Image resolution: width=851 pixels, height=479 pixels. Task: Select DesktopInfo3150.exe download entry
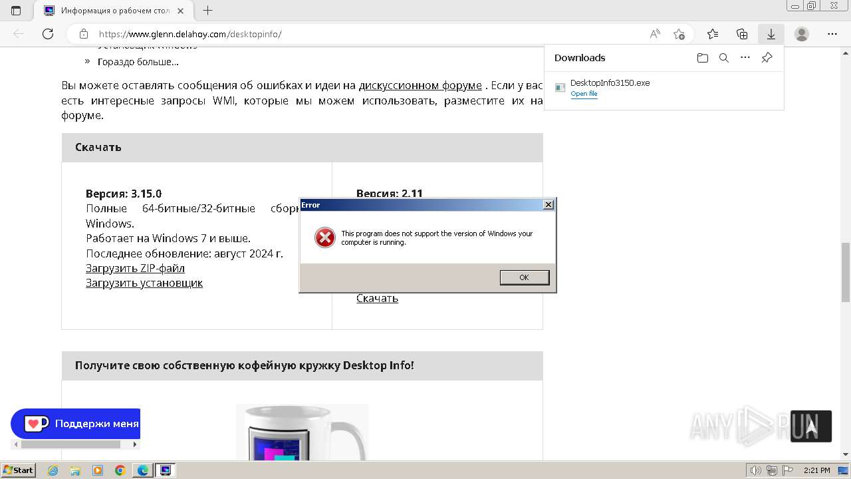(x=664, y=88)
